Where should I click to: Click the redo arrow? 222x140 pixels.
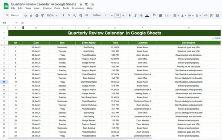pos(31,15)
